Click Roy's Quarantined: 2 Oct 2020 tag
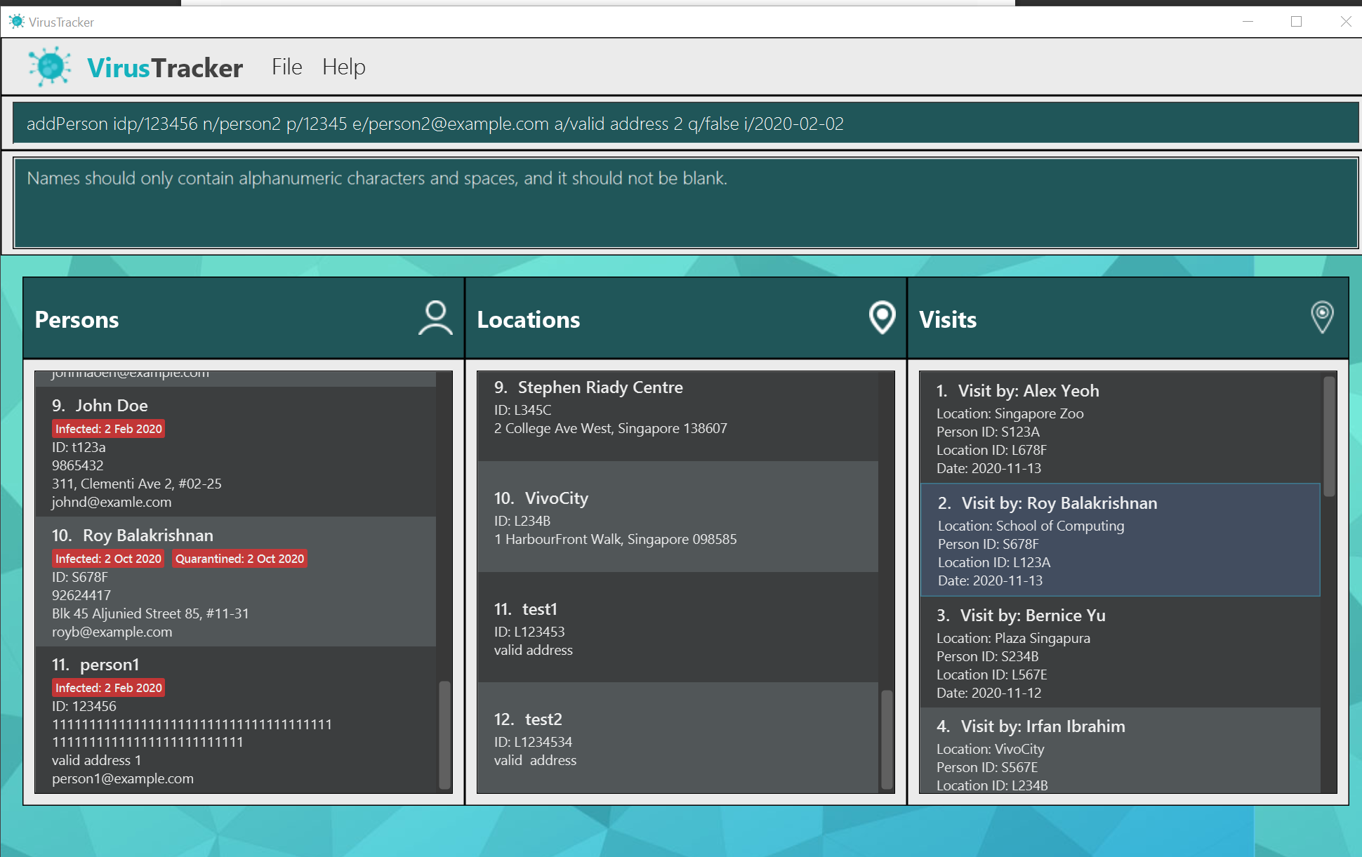The width and height of the screenshot is (1362, 857). click(x=239, y=559)
